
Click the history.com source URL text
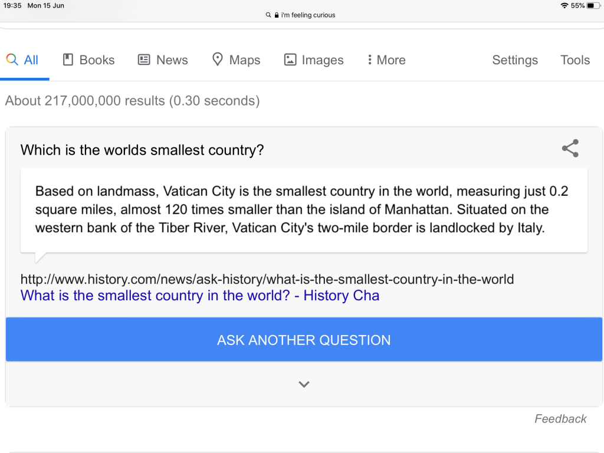pos(267,279)
